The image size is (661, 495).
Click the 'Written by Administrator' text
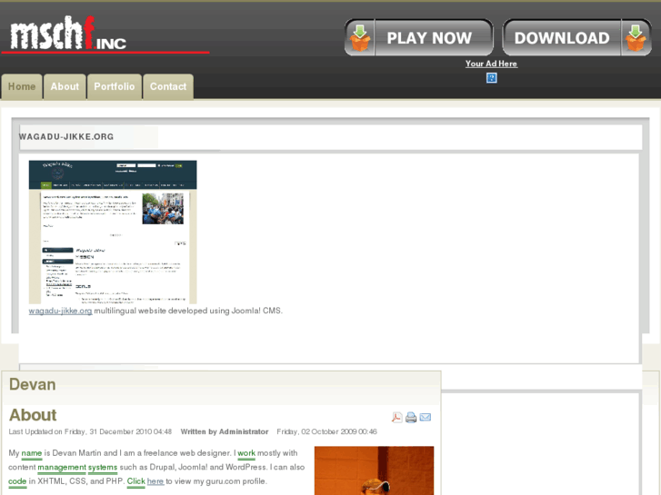coord(225,431)
